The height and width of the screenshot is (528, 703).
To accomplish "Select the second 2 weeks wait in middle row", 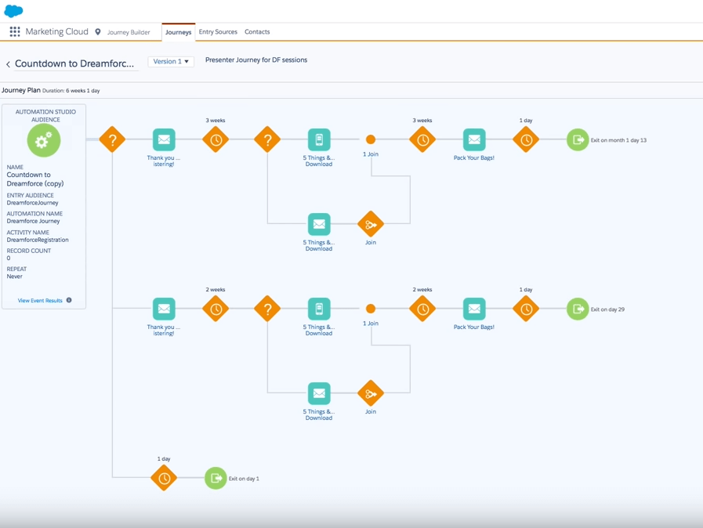I will click(x=422, y=309).
